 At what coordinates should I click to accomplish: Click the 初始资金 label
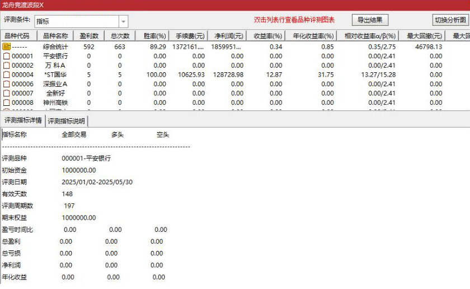(x=15, y=170)
